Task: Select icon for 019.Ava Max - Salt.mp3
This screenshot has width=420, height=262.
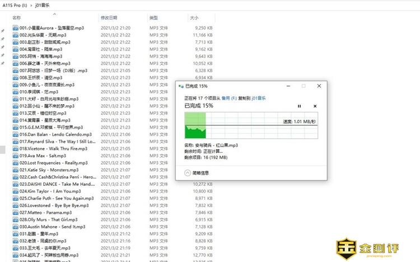Action: 15,156
